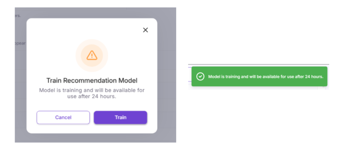
Task: Click the partially hidden "ers." text behind overlay
Action: (18, 16)
